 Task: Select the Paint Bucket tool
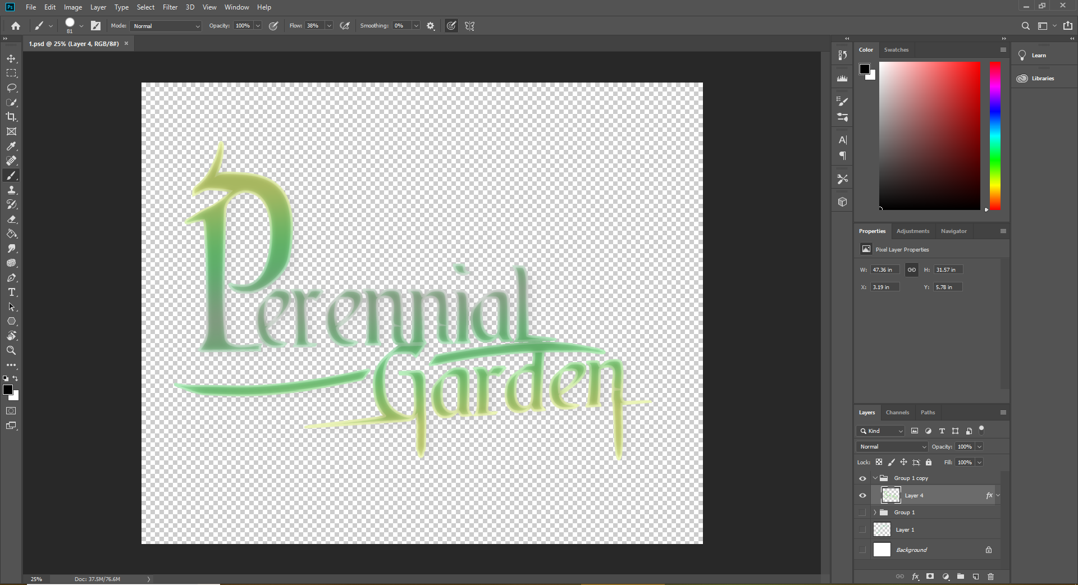point(11,234)
